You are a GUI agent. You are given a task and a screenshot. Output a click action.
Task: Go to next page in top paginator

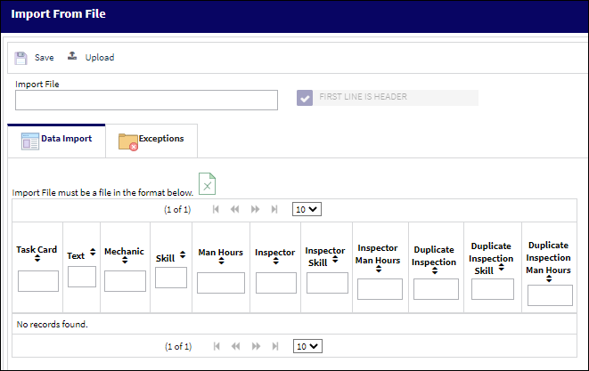coord(255,209)
